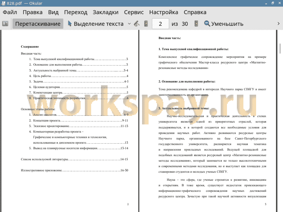Click the vertical scrollbar handle

[x=280, y=48]
